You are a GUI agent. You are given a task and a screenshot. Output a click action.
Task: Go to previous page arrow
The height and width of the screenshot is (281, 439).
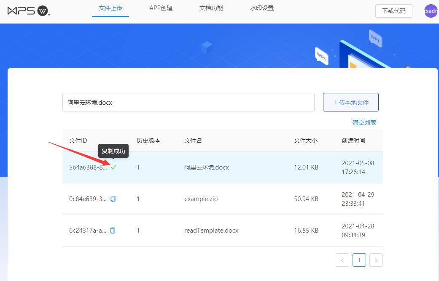[x=342, y=260]
